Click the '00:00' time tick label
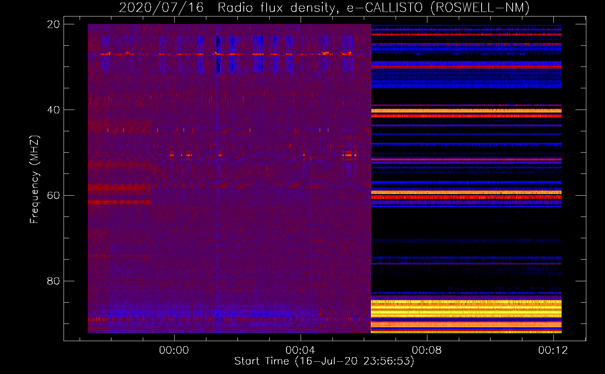 (174, 350)
